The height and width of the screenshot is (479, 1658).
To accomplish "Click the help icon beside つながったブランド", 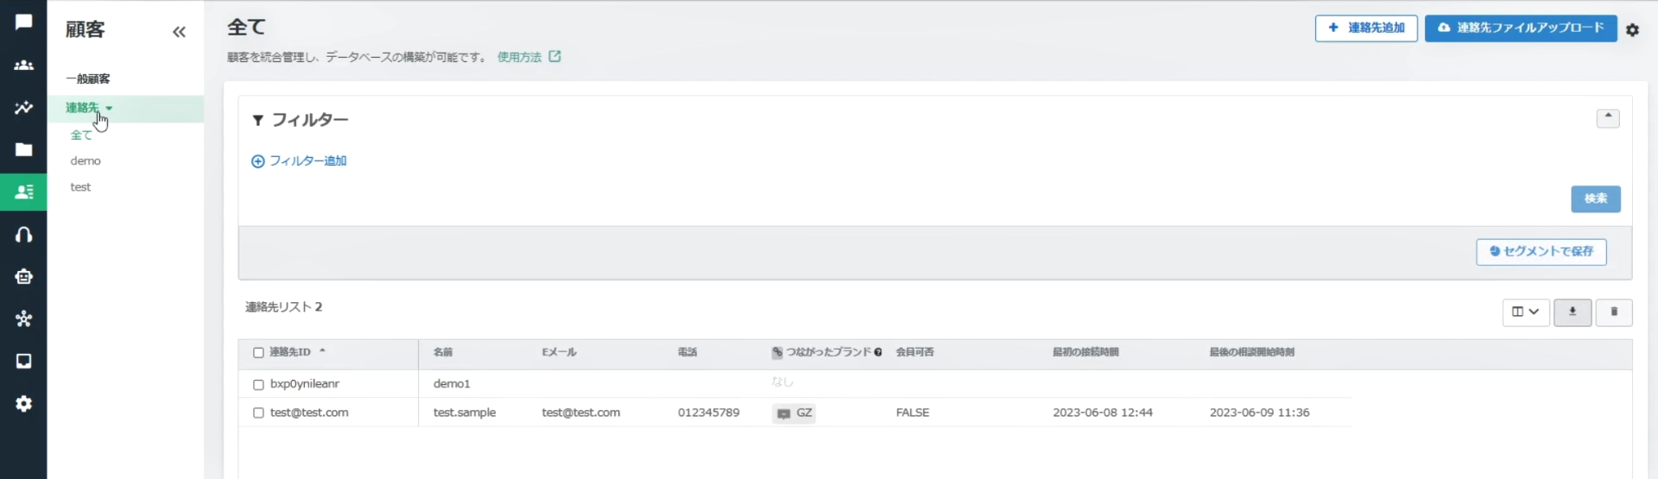I will coord(878,352).
